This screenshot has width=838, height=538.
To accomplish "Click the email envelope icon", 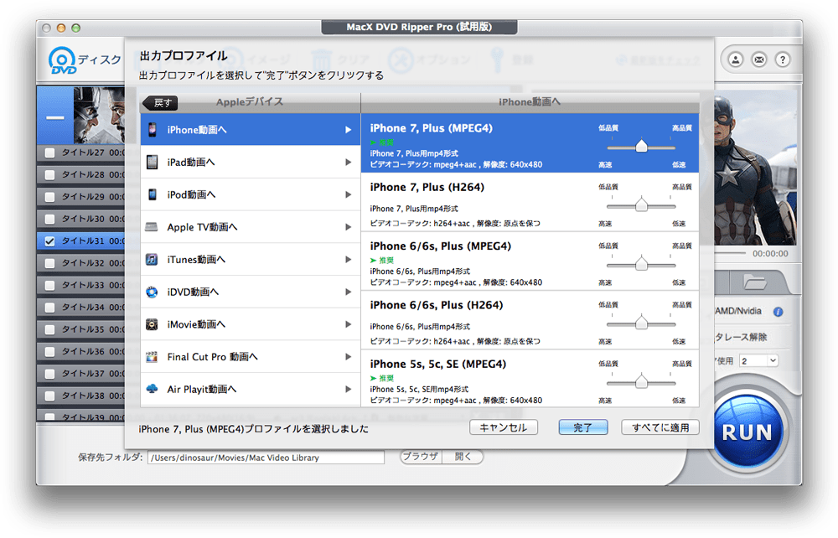I will [x=759, y=59].
